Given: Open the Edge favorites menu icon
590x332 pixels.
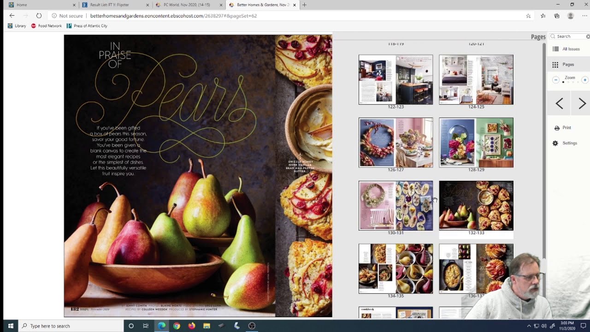Looking at the screenshot, I should tap(543, 16).
